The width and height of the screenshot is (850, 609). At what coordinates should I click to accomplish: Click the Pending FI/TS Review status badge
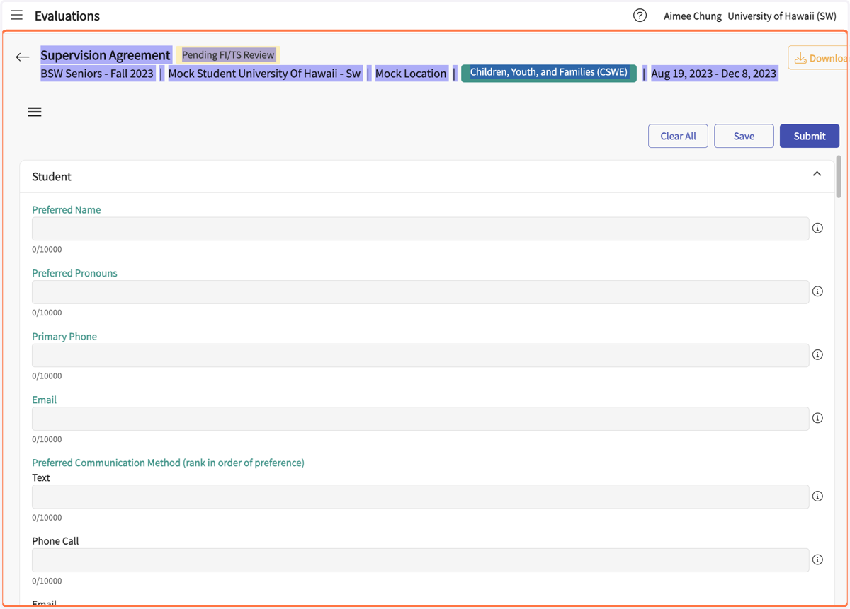pyautogui.click(x=228, y=54)
